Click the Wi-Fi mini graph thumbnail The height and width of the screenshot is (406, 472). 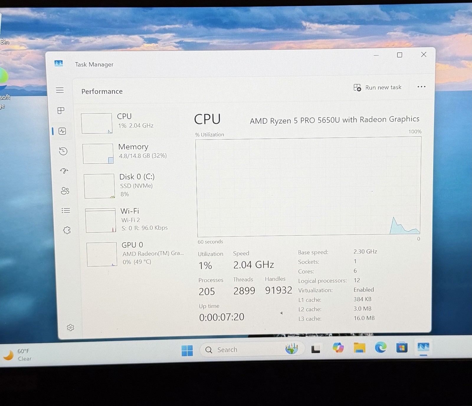(101, 220)
